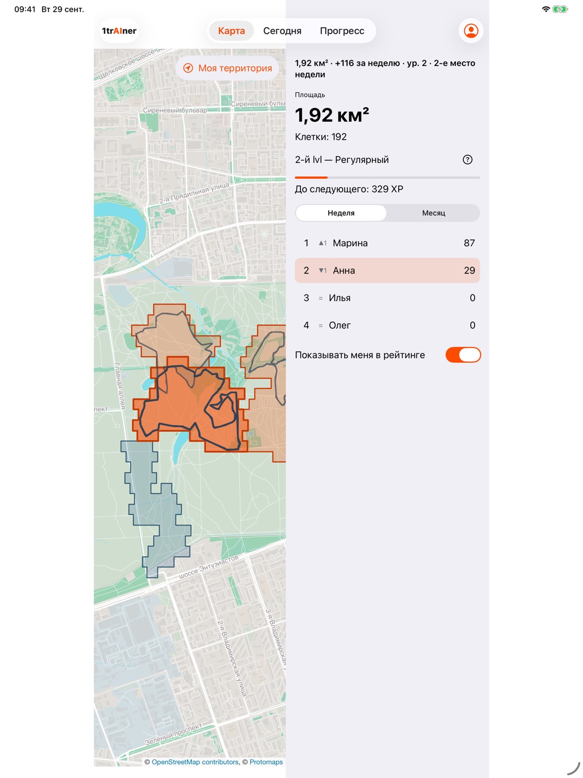Click the time 09:41 in status bar
The image size is (583, 778).
point(25,9)
